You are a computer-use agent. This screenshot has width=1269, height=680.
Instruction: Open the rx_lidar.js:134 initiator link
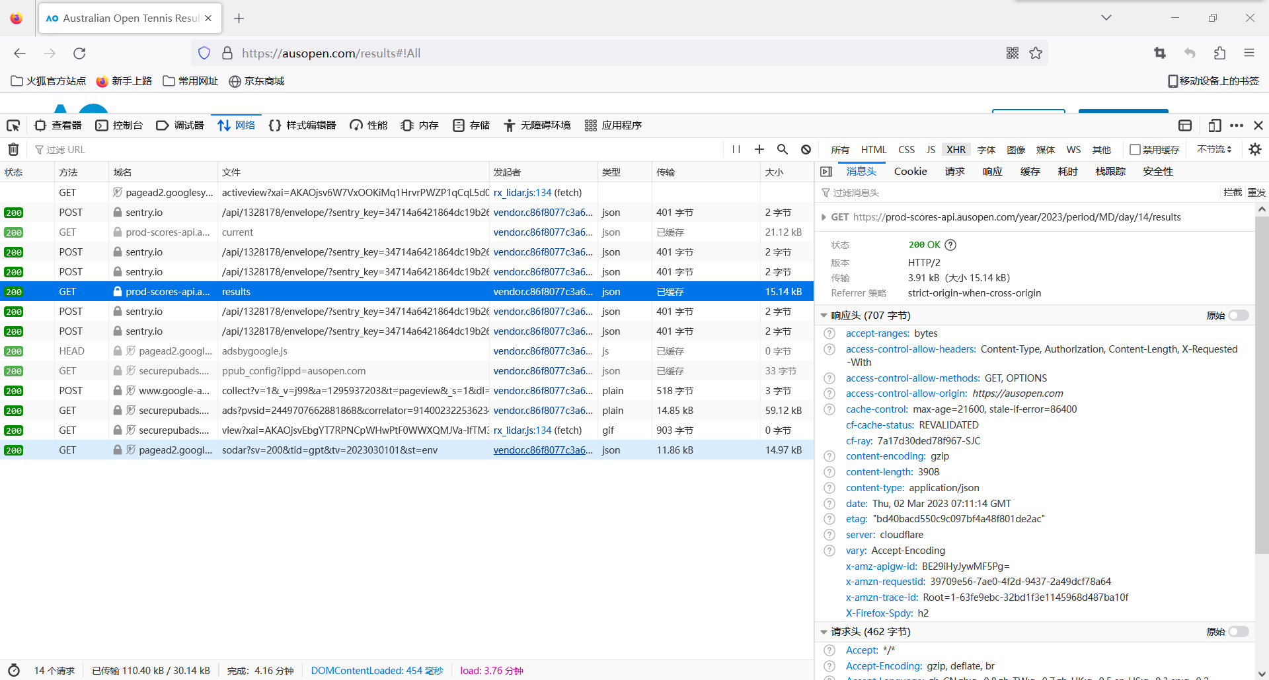[522, 193]
